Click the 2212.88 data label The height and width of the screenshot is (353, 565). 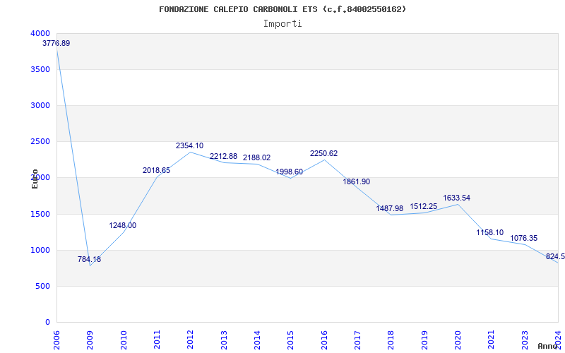223,156
